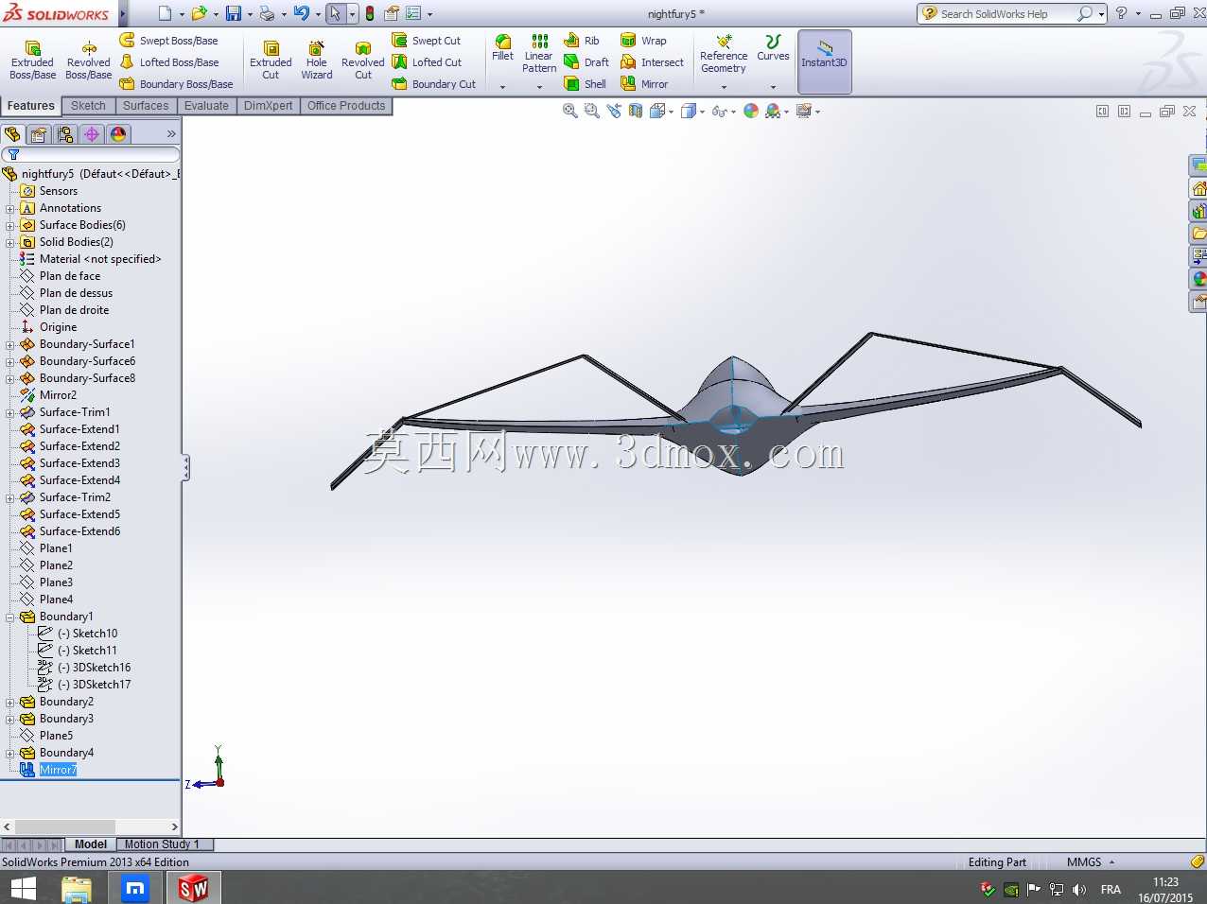Image resolution: width=1207 pixels, height=904 pixels.
Task: Open the PropertyManager tab
Action: 39,134
